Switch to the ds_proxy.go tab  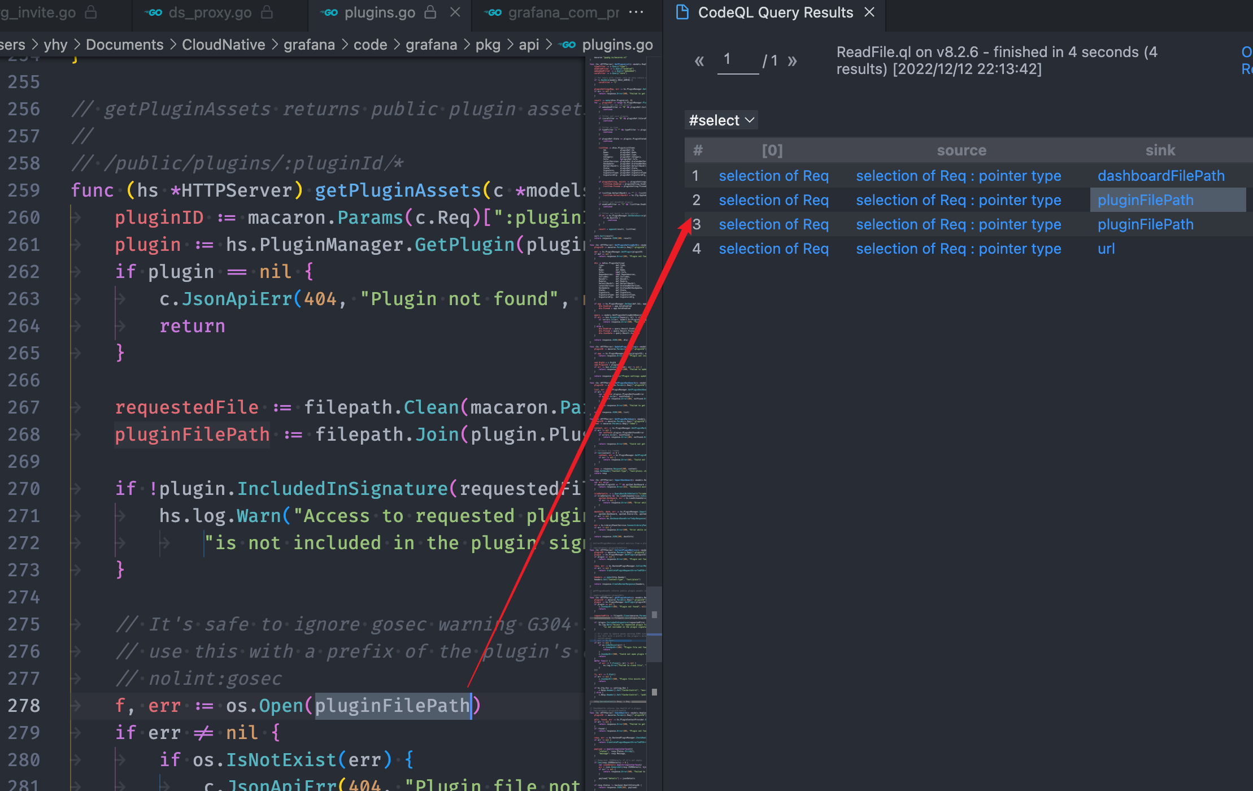[x=210, y=12]
